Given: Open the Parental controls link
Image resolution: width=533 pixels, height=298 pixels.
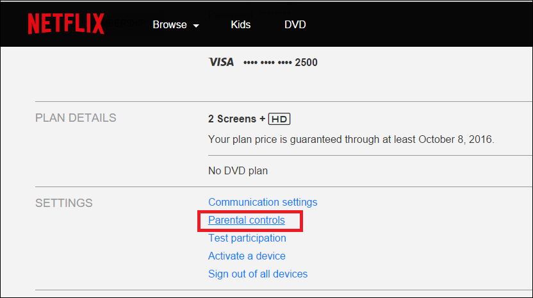Looking at the screenshot, I should [x=247, y=220].
